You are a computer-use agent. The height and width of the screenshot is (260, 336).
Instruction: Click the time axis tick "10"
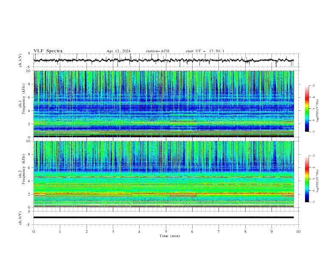pos(298,232)
